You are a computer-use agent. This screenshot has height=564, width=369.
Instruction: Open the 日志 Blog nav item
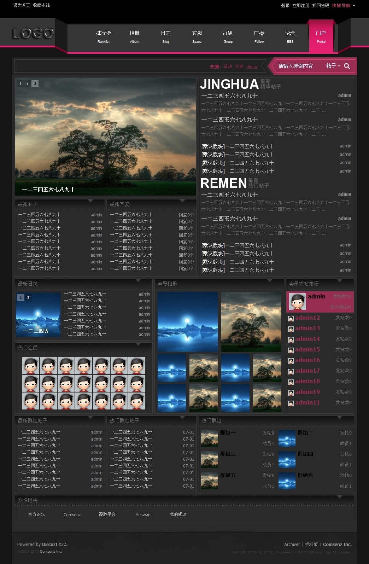pos(166,37)
